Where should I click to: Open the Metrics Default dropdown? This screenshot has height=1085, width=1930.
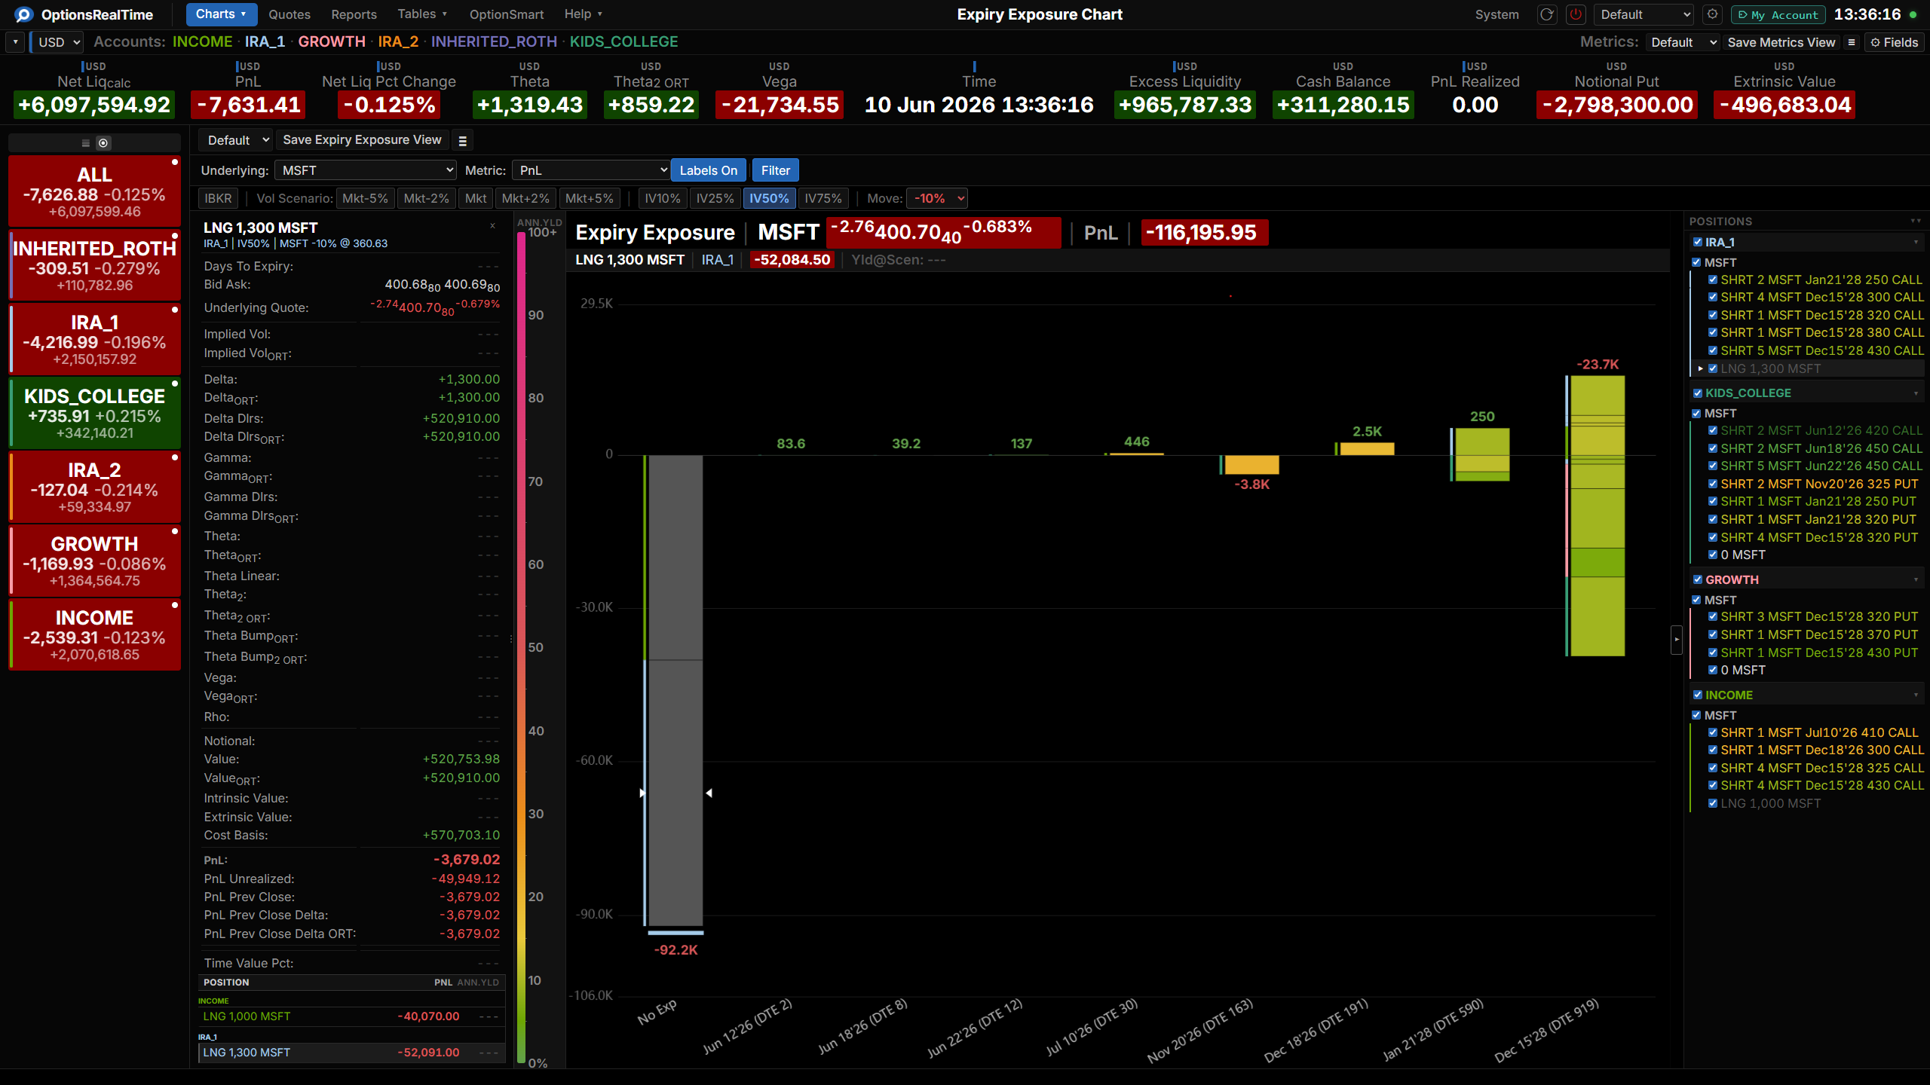[x=1683, y=42]
